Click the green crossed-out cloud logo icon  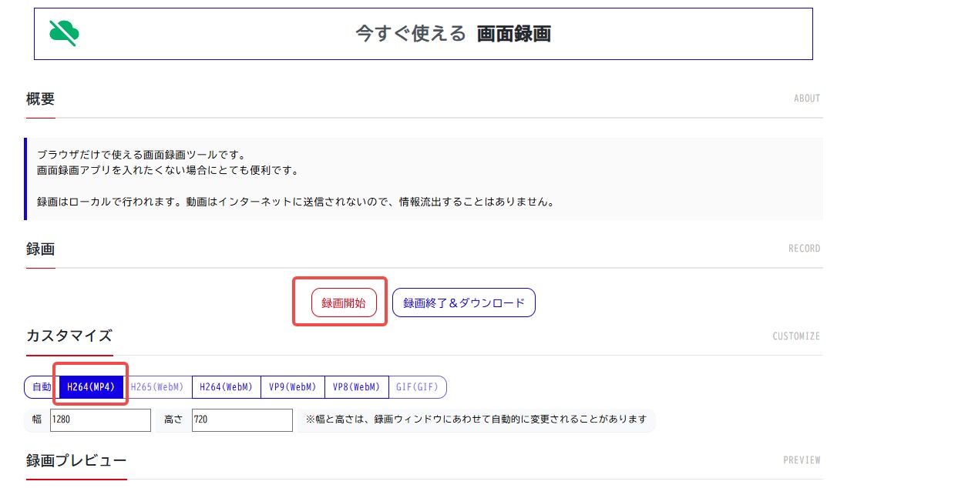[x=65, y=33]
